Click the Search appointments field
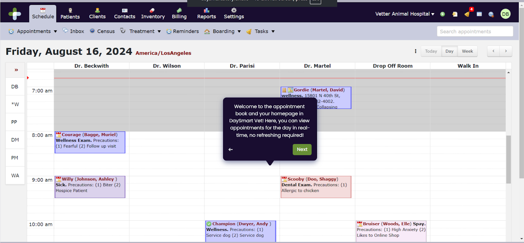Viewport: 524px width, 243px height. tap(475, 31)
